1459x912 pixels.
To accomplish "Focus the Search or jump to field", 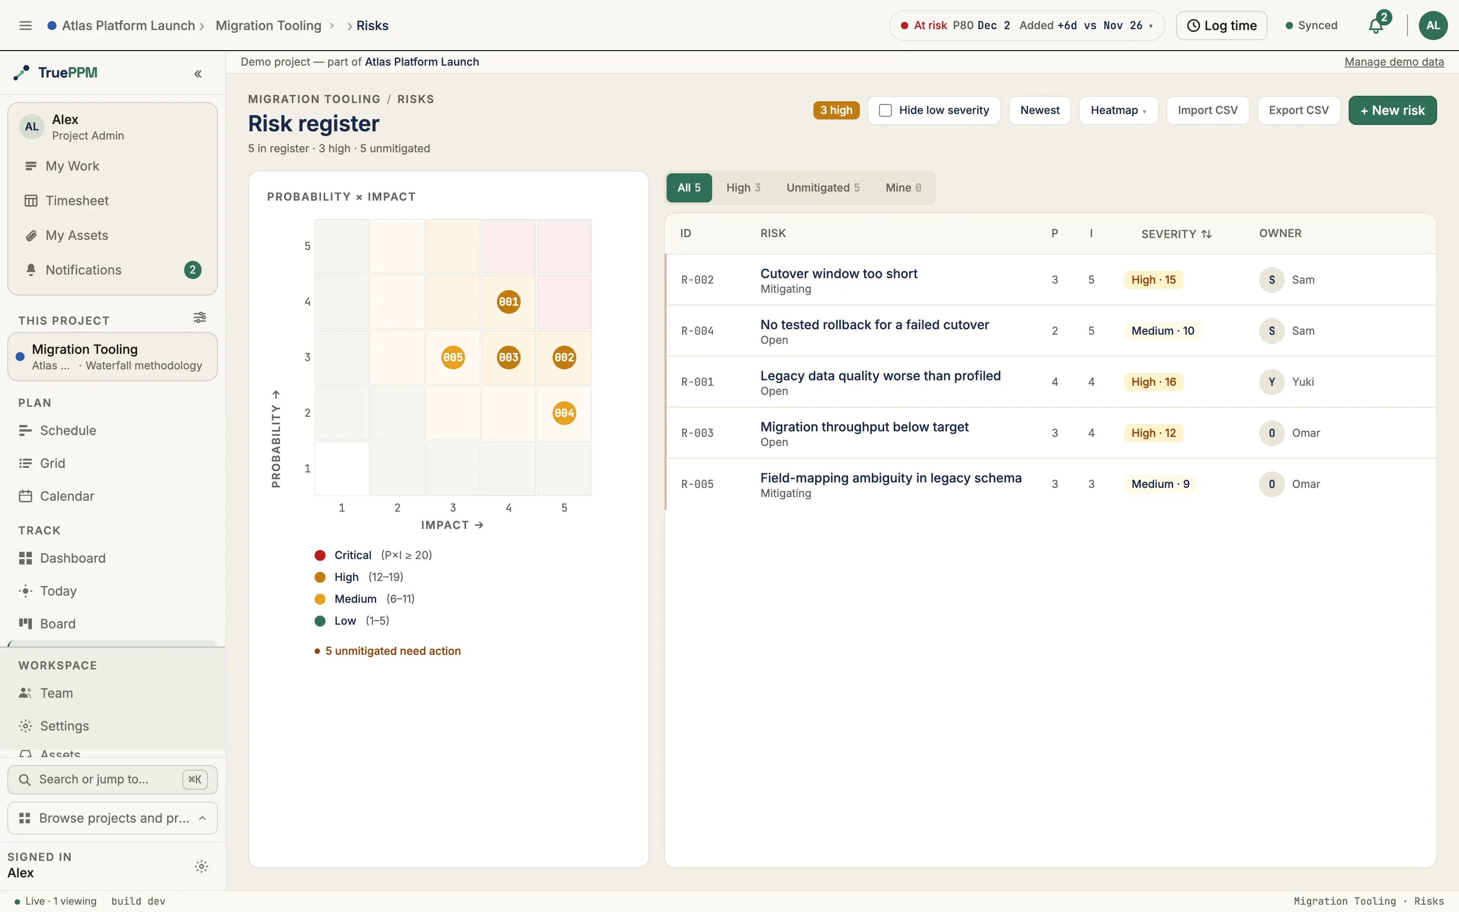I will pyautogui.click(x=113, y=780).
